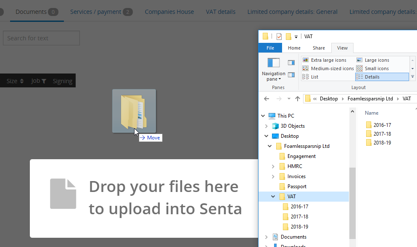Expand the HMRC folder node
This screenshot has height=247, width=417.
(273, 166)
